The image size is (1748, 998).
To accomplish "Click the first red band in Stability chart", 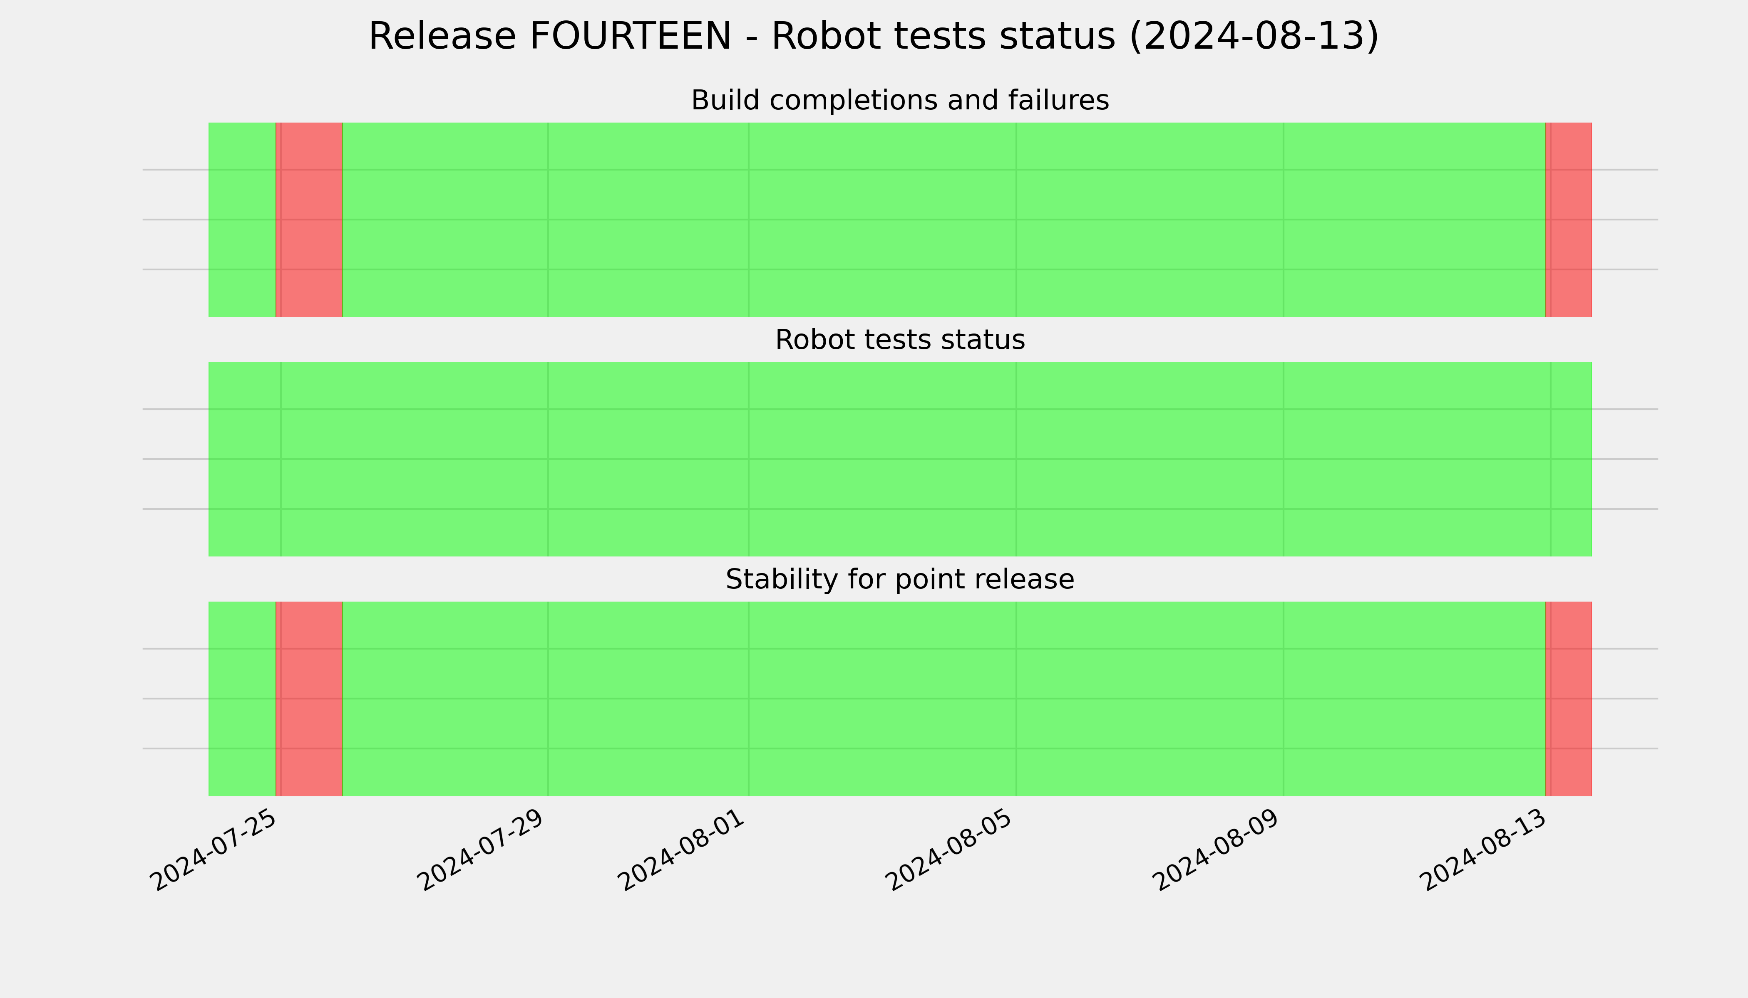I will [309, 699].
